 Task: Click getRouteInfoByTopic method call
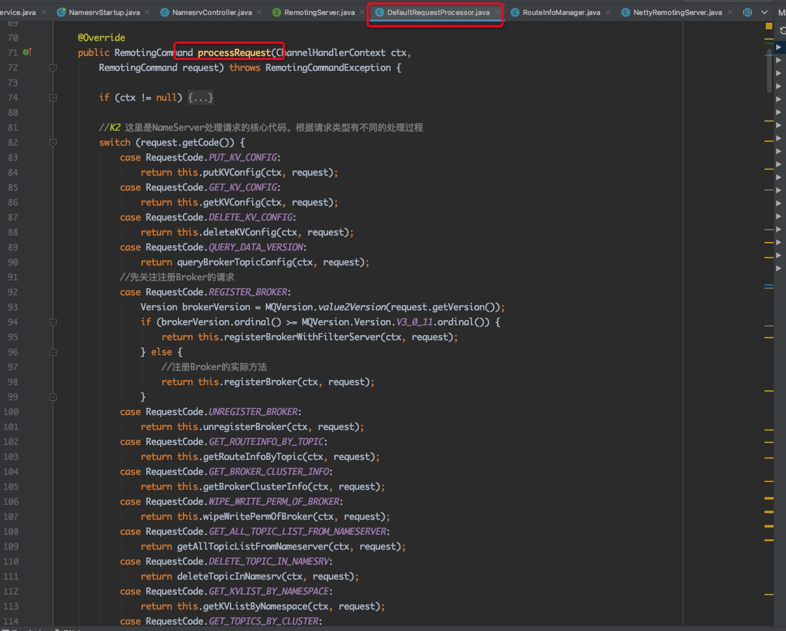click(253, 457)
